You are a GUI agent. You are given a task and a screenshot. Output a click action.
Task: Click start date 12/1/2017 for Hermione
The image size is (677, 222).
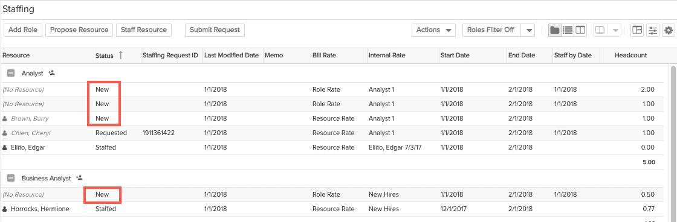[x=454, y=209]
